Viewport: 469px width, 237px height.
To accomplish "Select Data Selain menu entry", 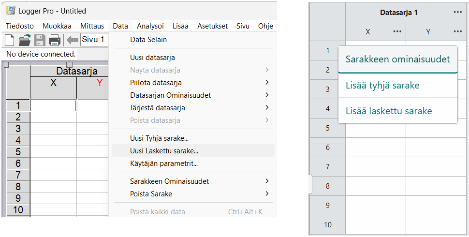I will click(x=193, y=40).
